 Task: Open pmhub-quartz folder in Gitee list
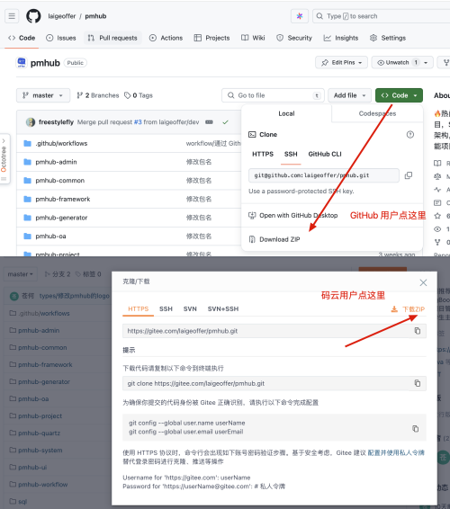coord(39,433)
